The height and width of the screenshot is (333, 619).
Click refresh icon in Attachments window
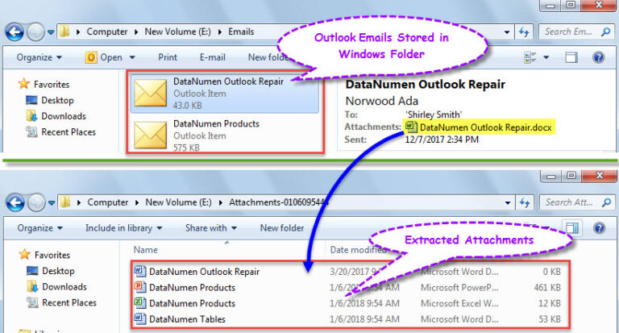[525, 202]
